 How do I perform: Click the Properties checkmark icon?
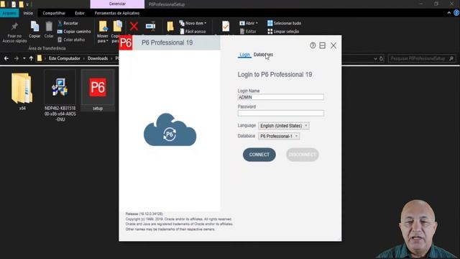click(226, 27)
